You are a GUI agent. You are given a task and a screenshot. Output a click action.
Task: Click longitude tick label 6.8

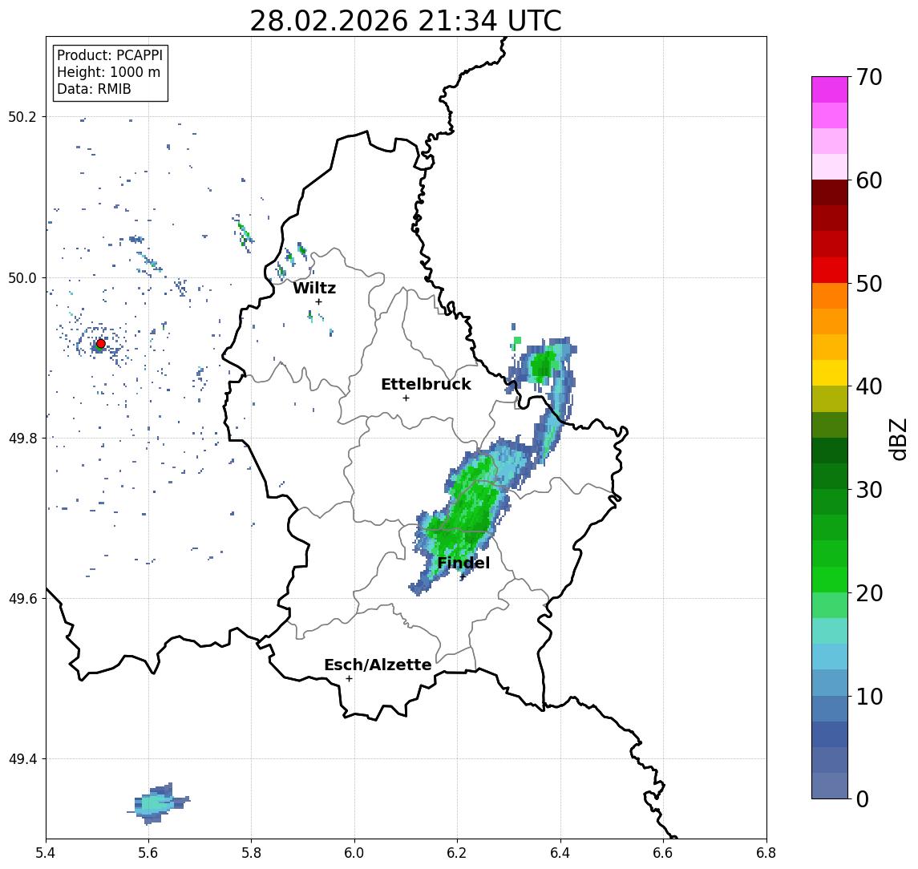click(x=766, y=853)
